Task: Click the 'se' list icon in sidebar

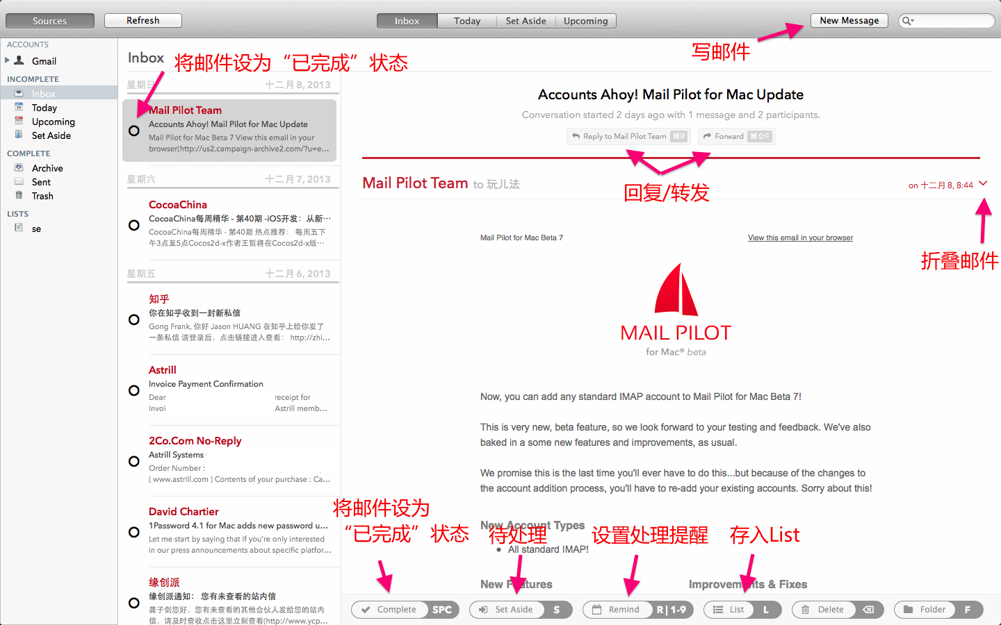Action: (19, 228)
